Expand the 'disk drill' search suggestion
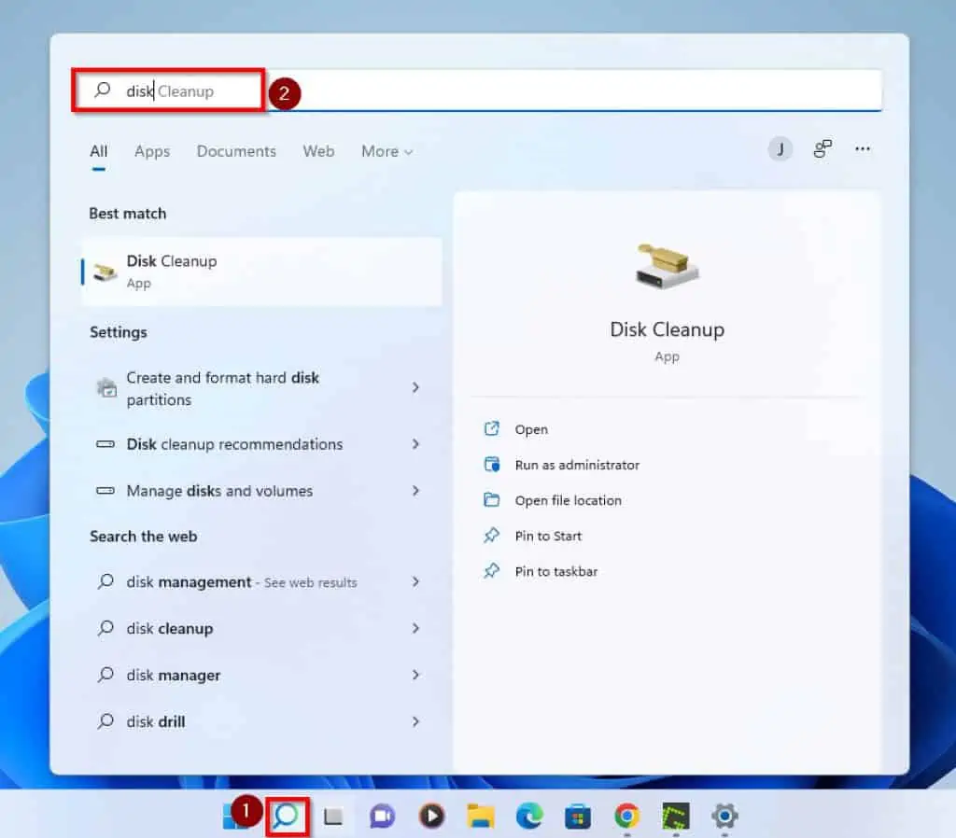 point(415,721)
